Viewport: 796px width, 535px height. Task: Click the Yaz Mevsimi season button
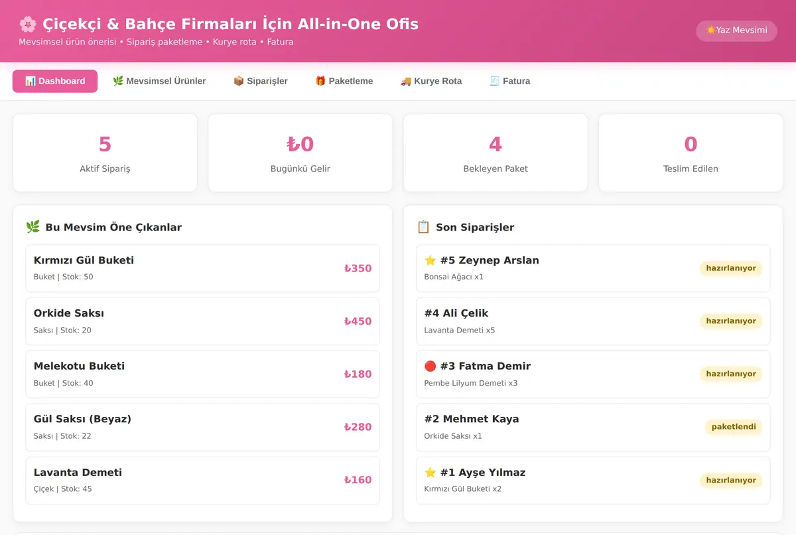point(736,31)
